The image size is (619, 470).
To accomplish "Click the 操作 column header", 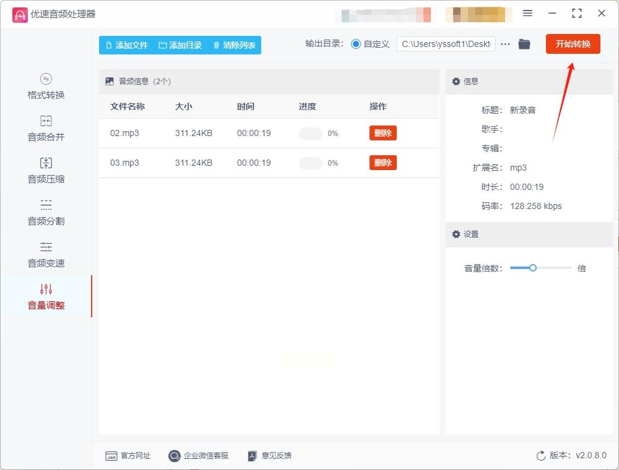I will click(x=378, y=106).
